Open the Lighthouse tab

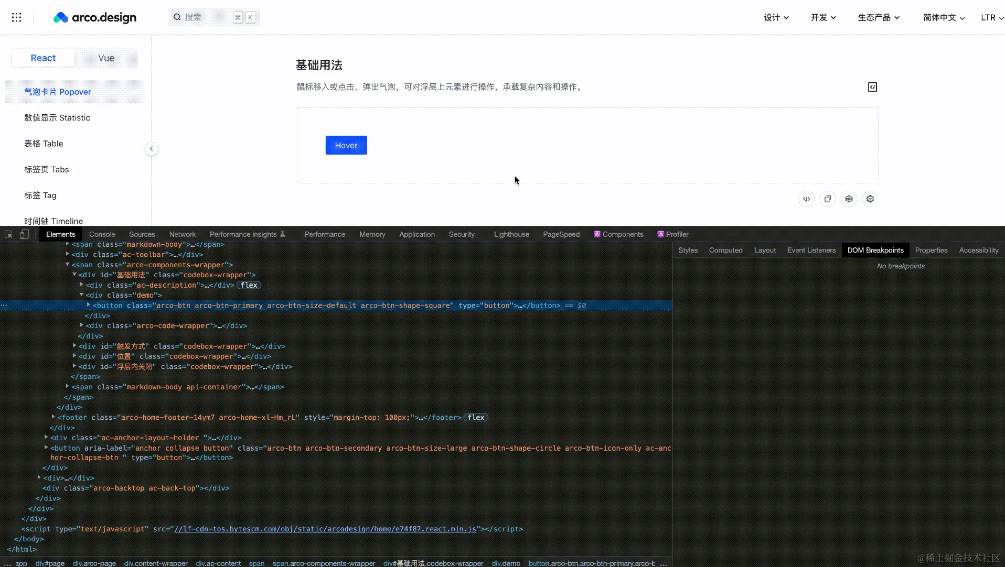[511, 234]
